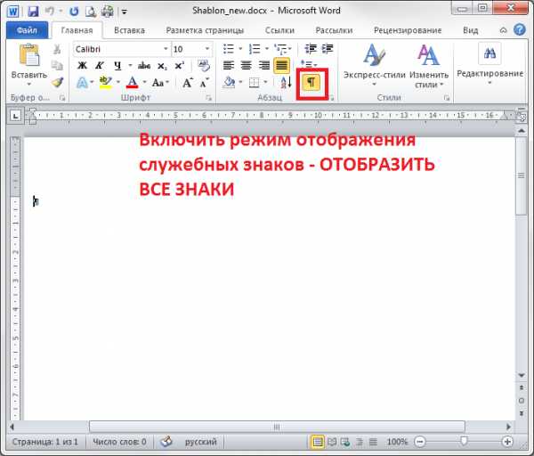The width and height of the screenshot is (534, 456).
Task: Click the Sort A-Z icon
Action: (x=286, y=83)
